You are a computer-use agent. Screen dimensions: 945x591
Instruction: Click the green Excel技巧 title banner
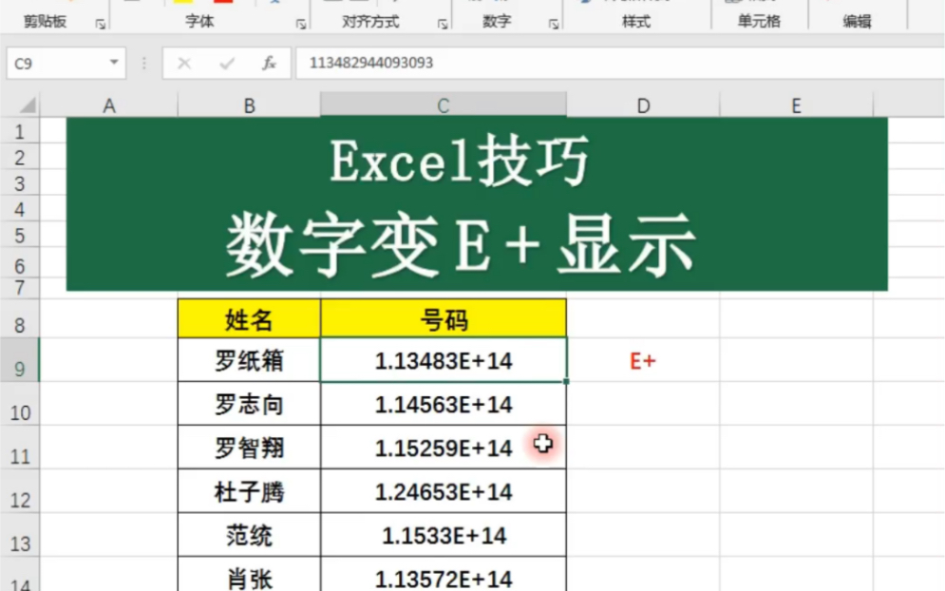pyautogui.click(x=477, y=204)
